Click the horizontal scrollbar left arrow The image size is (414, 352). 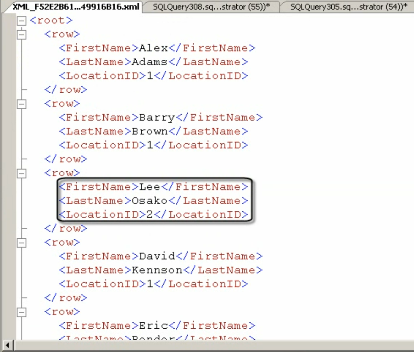[x=7, y=345]
